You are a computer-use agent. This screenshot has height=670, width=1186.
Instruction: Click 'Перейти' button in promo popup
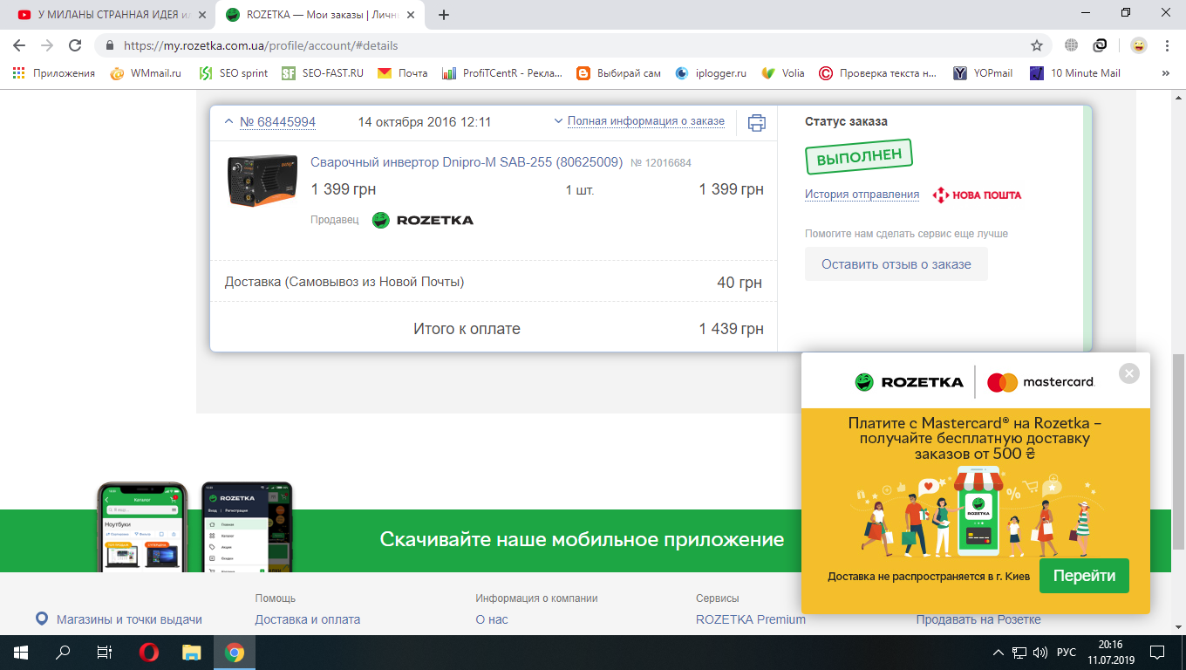pyautogui.click(x=1084, y=576)
